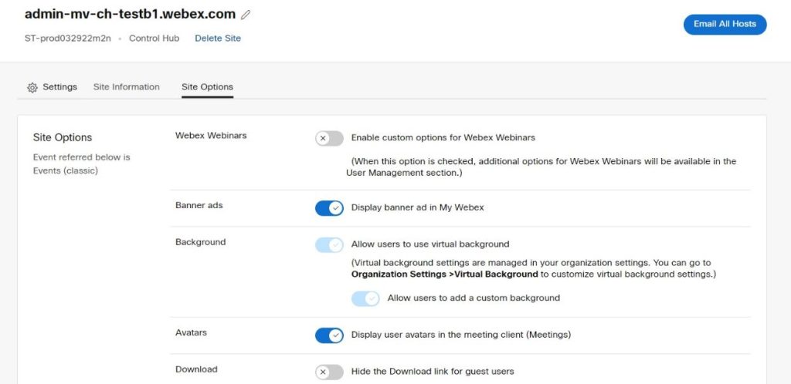Click the ST-prod032922m2n site identifier
791x384 pixels.
tap(70, 39)
